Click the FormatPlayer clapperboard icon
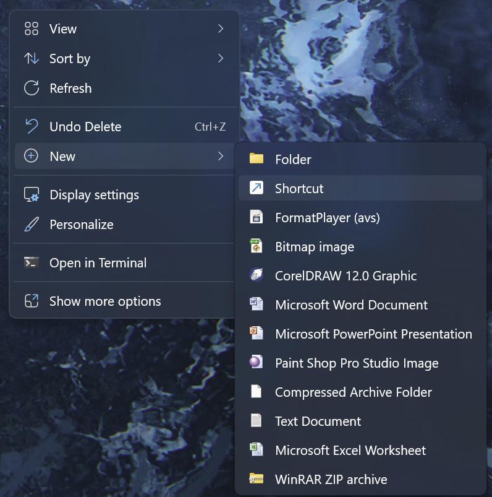The width and height of the screenshot is (492, 497). [x=256, y=217]
